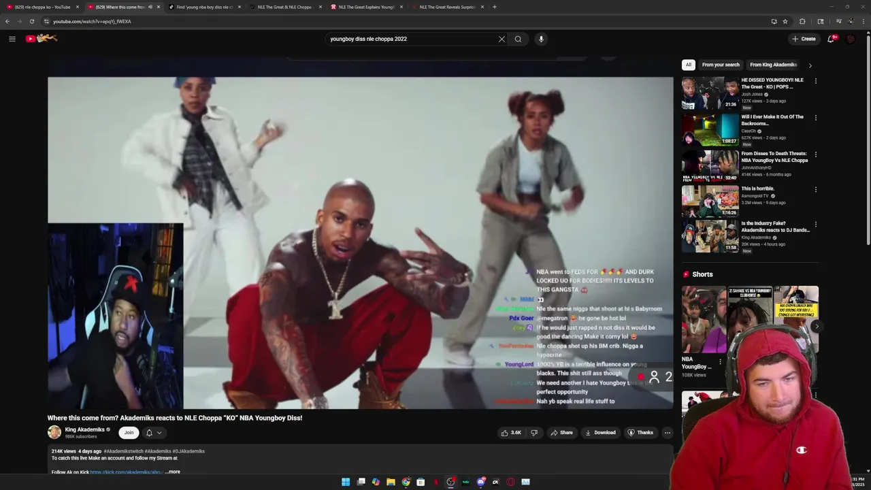Open the notifications bell in the YouTube header
871x490 pixels.
pyautogui.click(x=831, y=39)
